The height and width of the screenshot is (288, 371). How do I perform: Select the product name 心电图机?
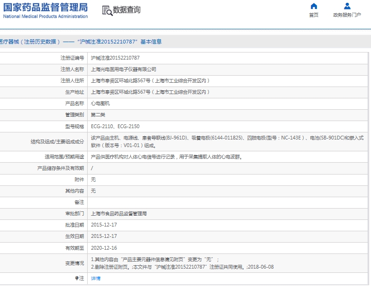tap(100, 104)
